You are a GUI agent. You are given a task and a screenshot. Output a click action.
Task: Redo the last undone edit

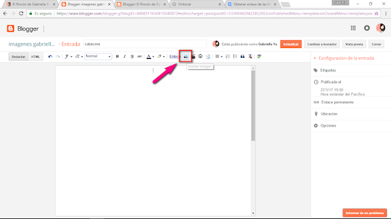tap(58, 57)
